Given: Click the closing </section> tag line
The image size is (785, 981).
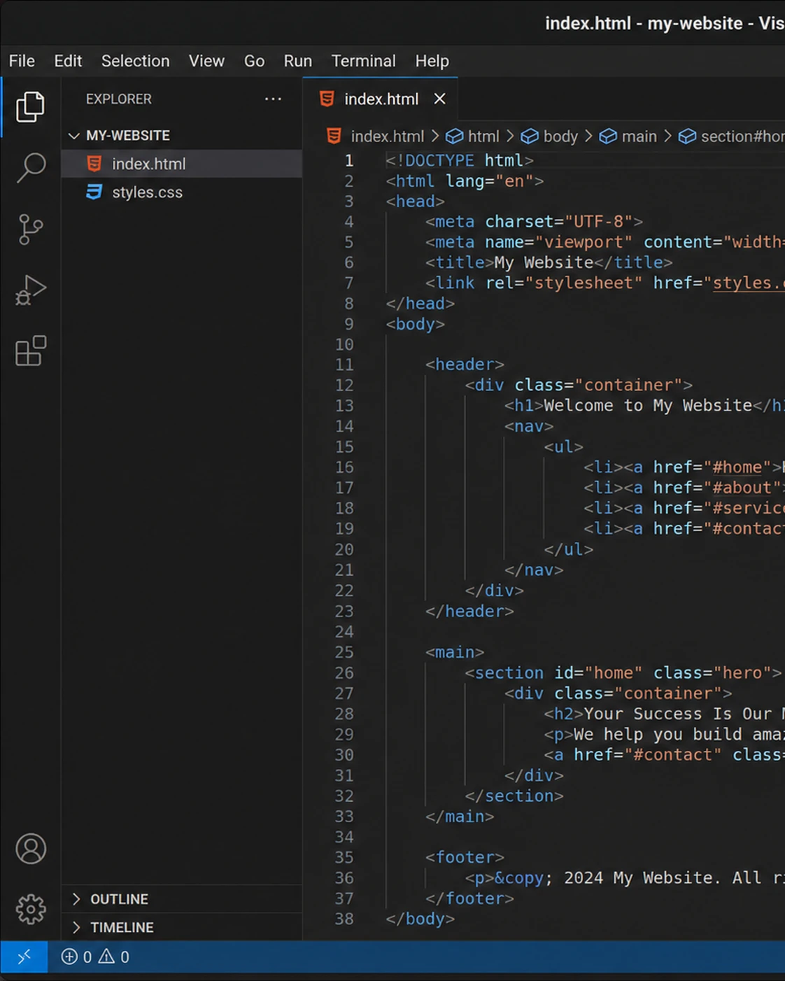Looking at the screenshot, I should (x=514, y=796).
